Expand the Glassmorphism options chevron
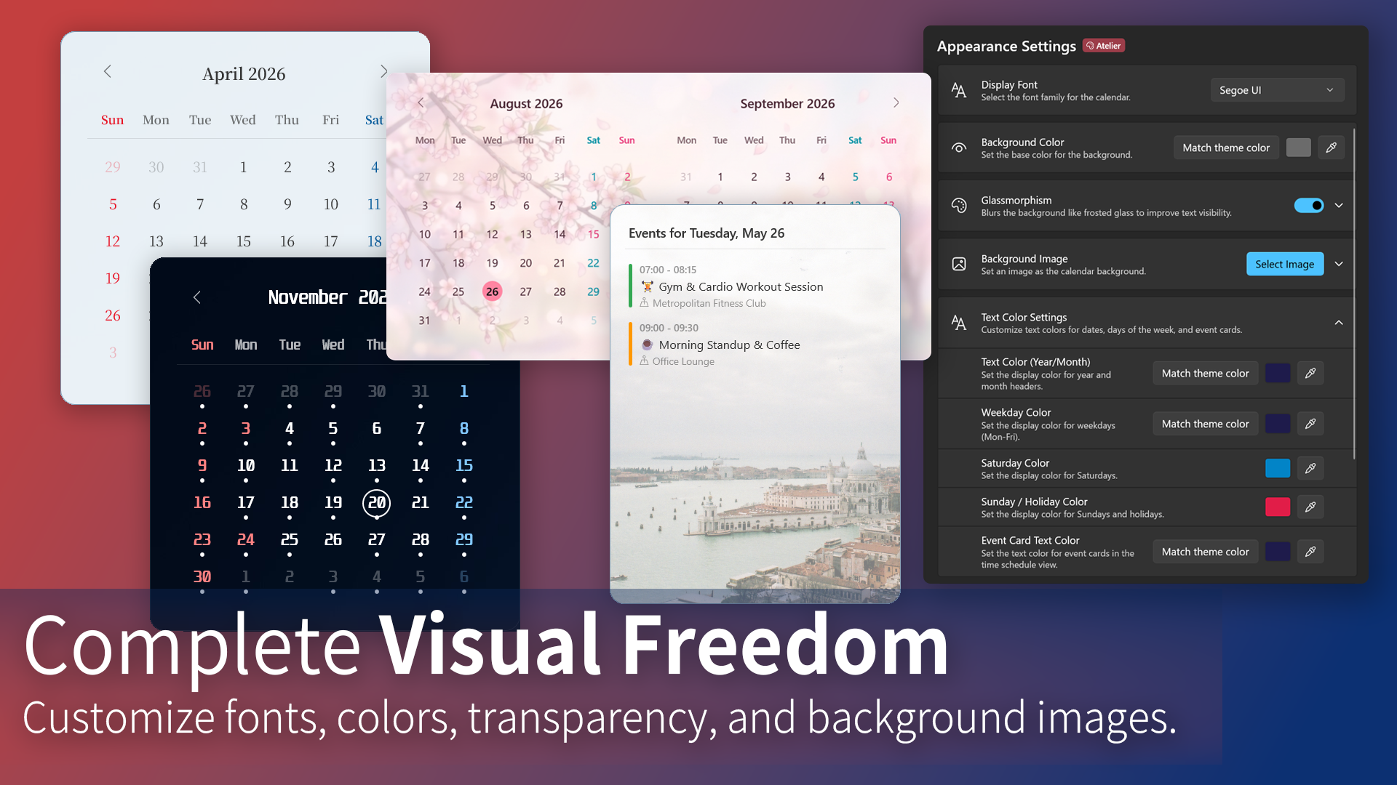The width and height of the screenshot is (1397, 785). (1339, 206)
